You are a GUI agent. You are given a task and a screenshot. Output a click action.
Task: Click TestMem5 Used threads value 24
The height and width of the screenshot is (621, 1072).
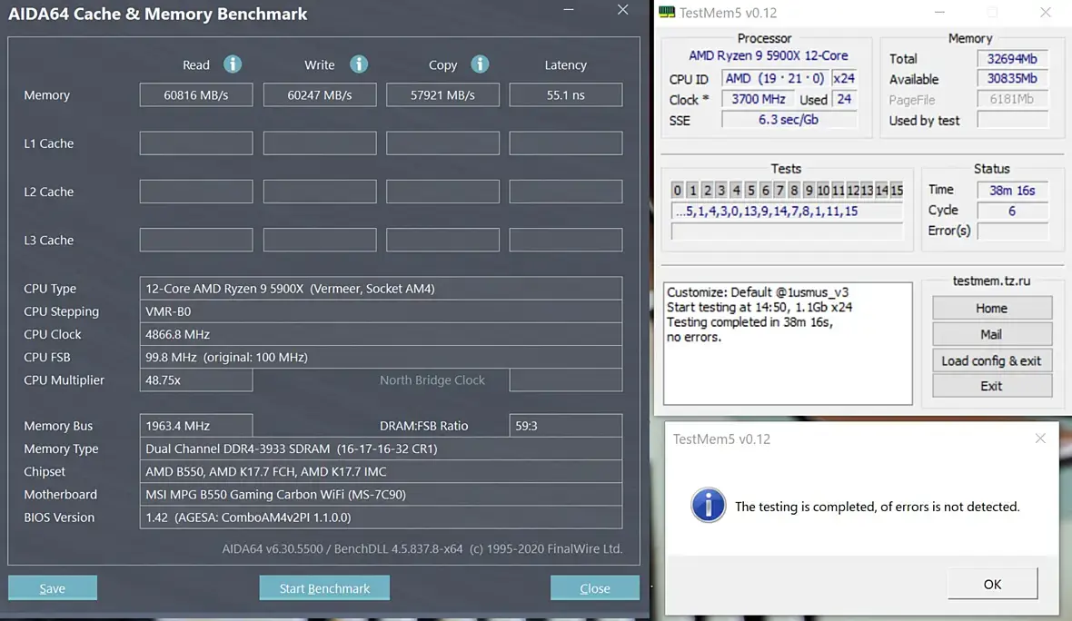click(844, 99)
